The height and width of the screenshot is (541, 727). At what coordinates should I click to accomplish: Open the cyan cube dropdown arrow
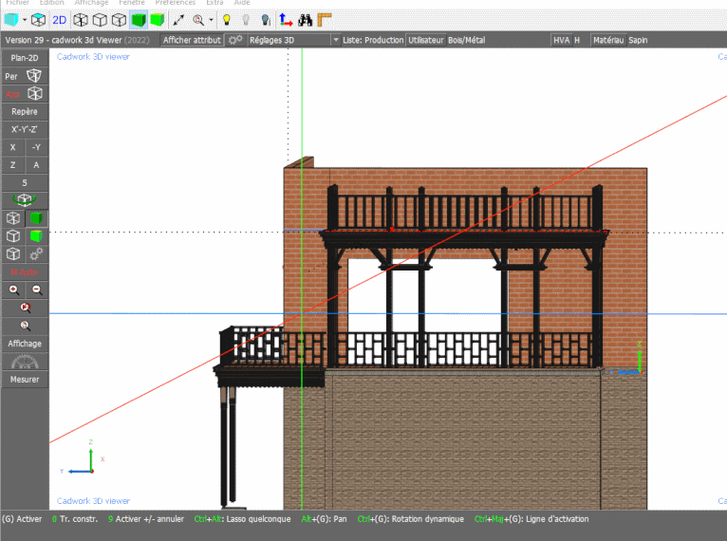click(25, 19)
